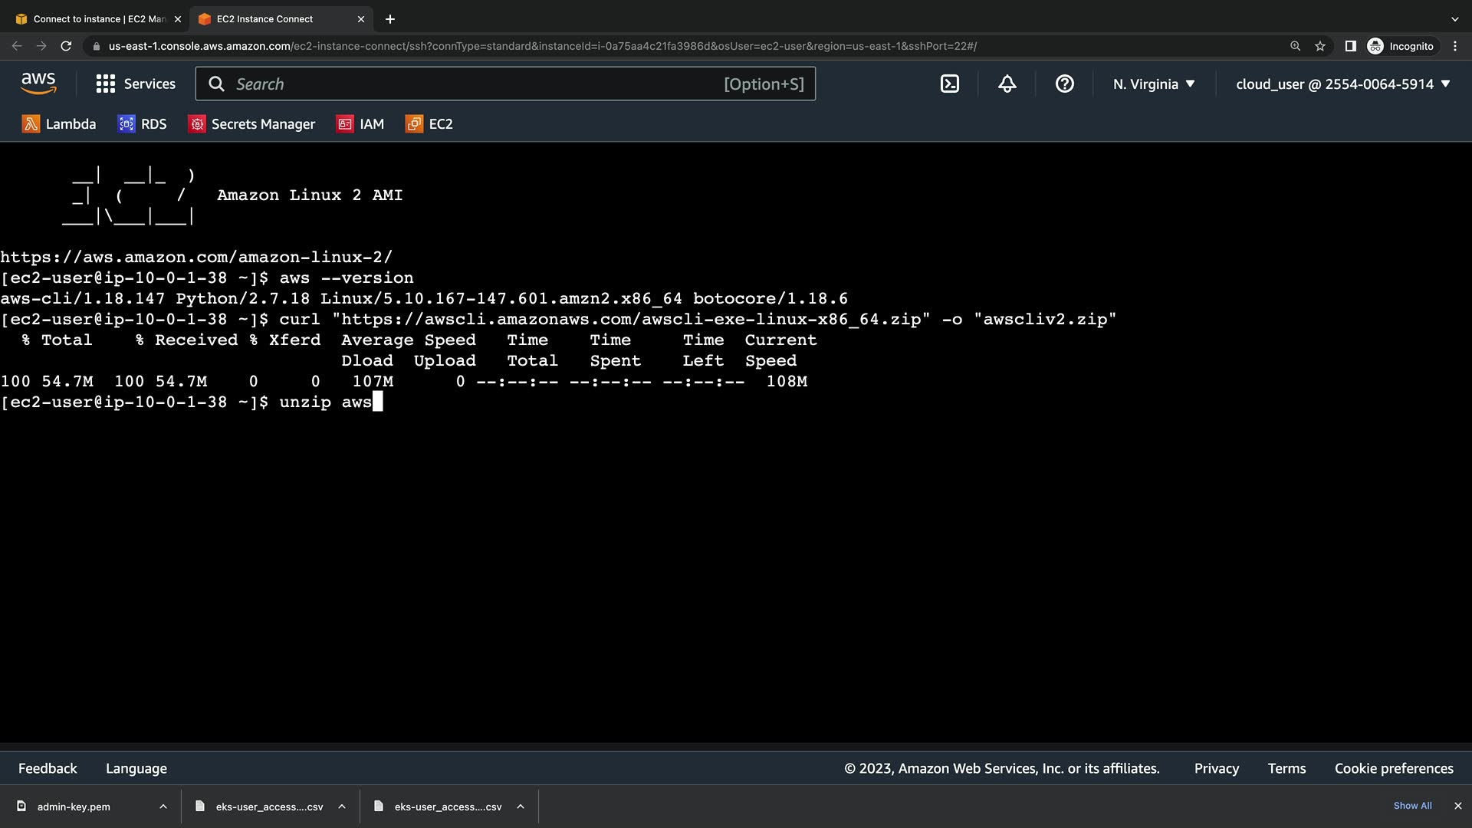This screenshot has height=828, width=1472.
Task: Open Cookie preferences link
Action: 1393,768
